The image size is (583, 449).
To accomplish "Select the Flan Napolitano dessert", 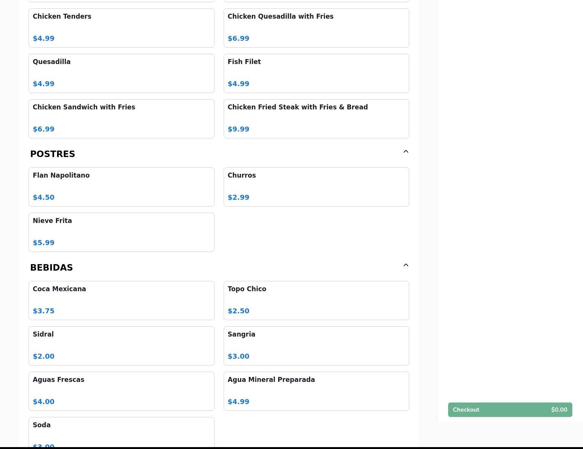I will pyautogui.click(x=121, y=187).
